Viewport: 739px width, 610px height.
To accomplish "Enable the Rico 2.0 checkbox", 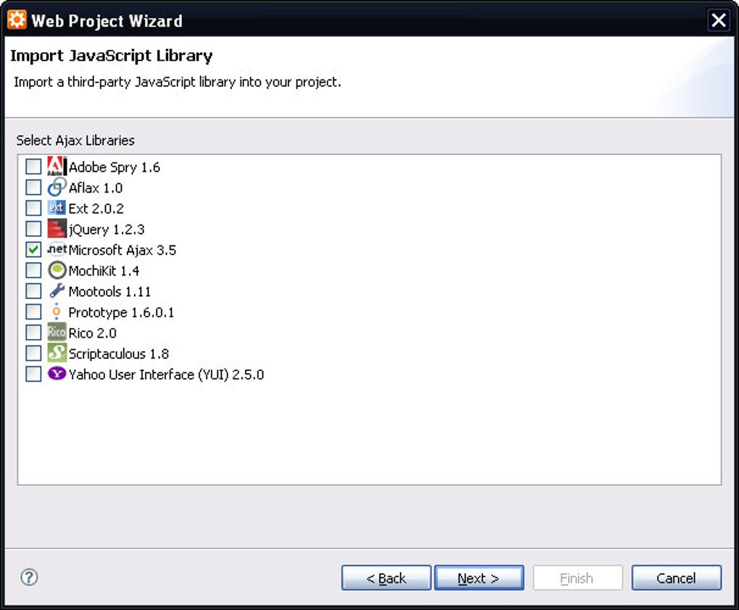I will pyautogui.click(x=33, y=333).
